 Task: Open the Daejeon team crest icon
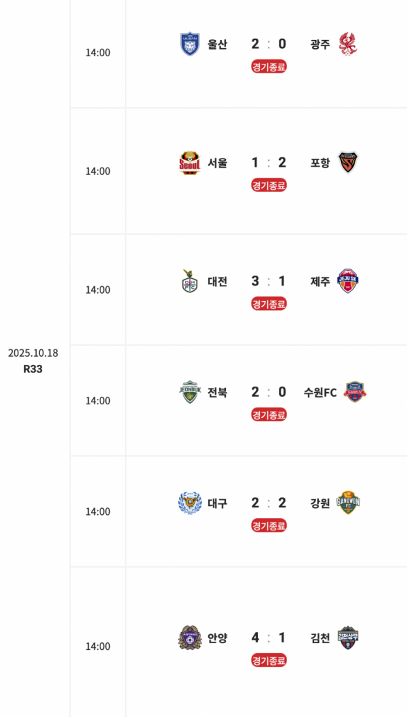(x=189, y=282)
